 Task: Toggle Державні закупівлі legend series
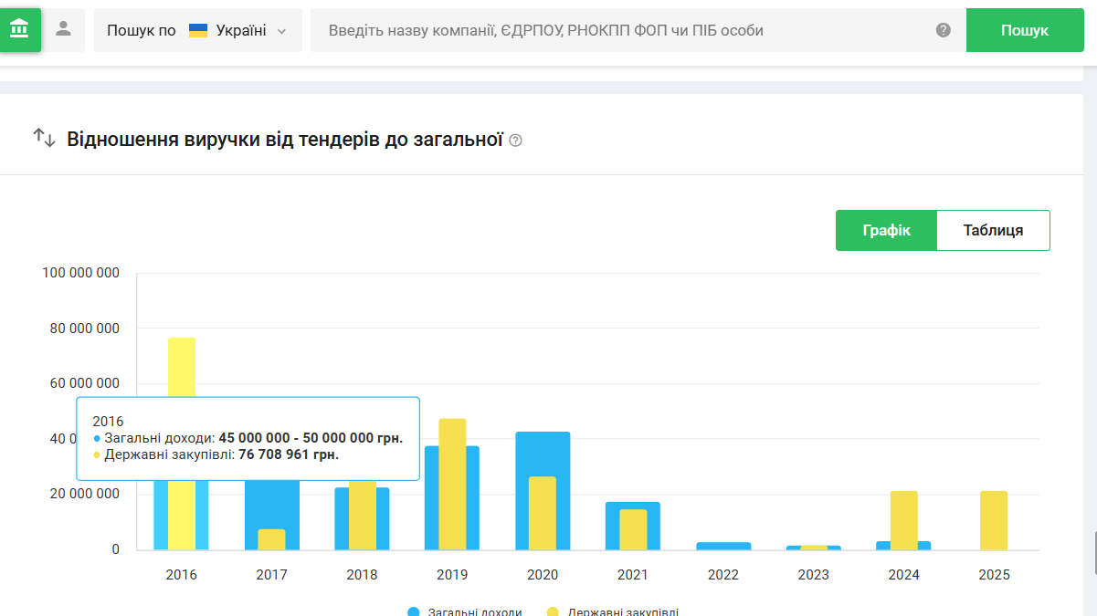612,611
